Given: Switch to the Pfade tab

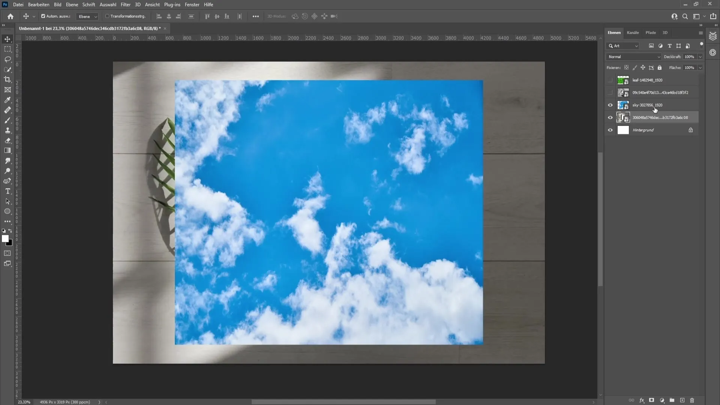Looking at the screenshot, I should click(651, 33).
